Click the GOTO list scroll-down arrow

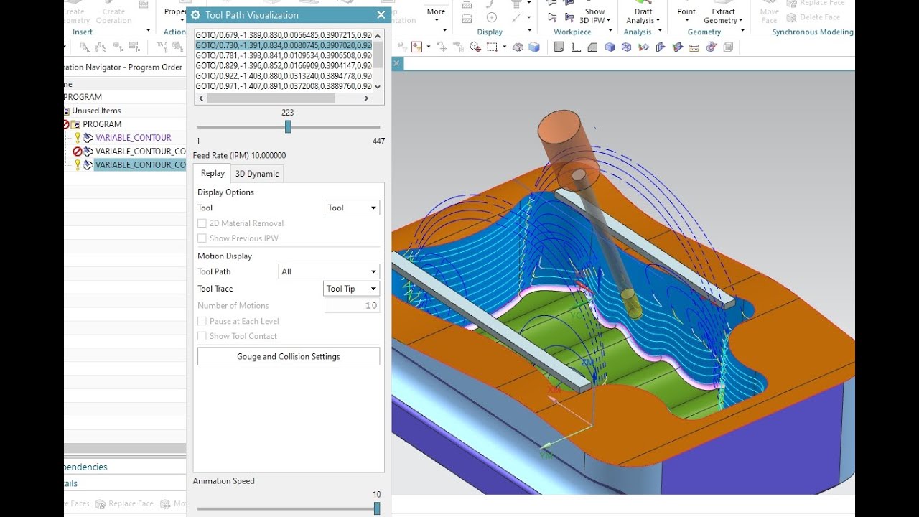pos(378,87)
